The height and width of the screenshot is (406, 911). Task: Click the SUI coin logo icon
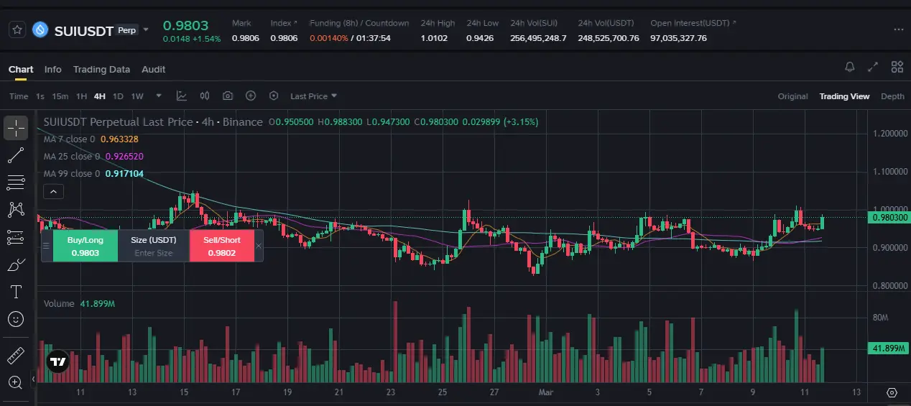(x=39, y=30)
